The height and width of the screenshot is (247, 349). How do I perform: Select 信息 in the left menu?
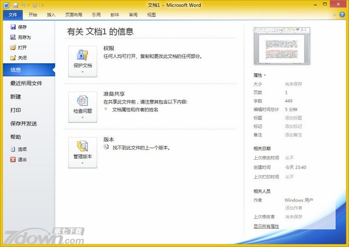(29, 70)
